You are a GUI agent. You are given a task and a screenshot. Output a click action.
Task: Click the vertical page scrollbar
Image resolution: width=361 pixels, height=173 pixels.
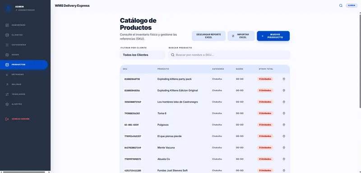360,61
